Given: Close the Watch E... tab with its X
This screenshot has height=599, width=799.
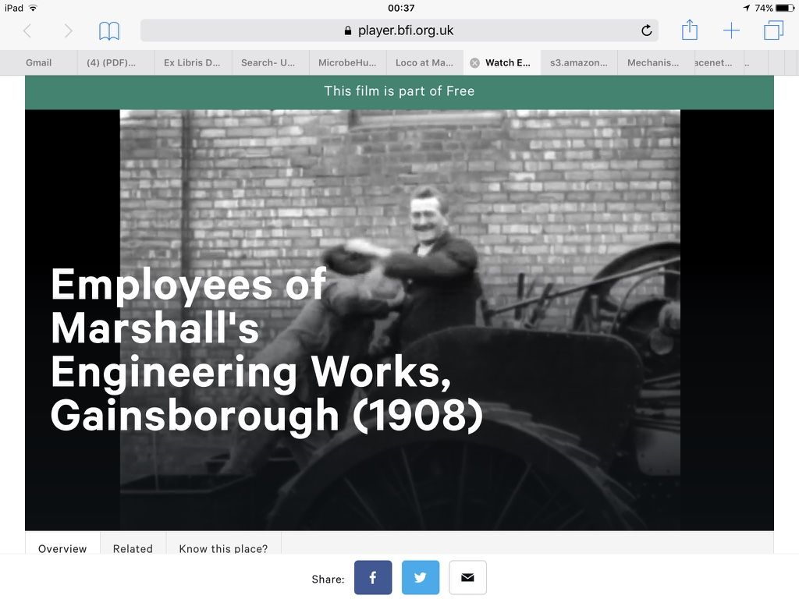Looking at the screenshot, I should [x=474, y=62].
